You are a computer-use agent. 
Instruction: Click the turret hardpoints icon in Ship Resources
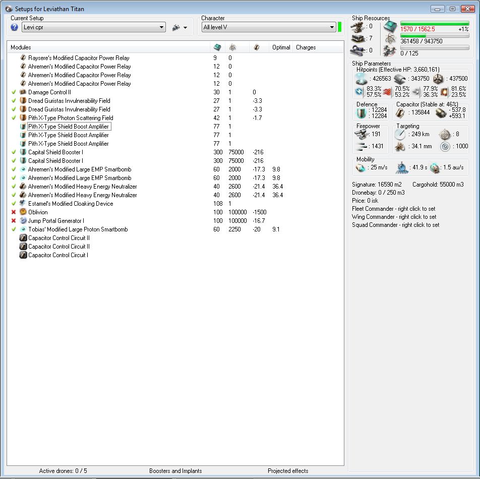(357, 27)
